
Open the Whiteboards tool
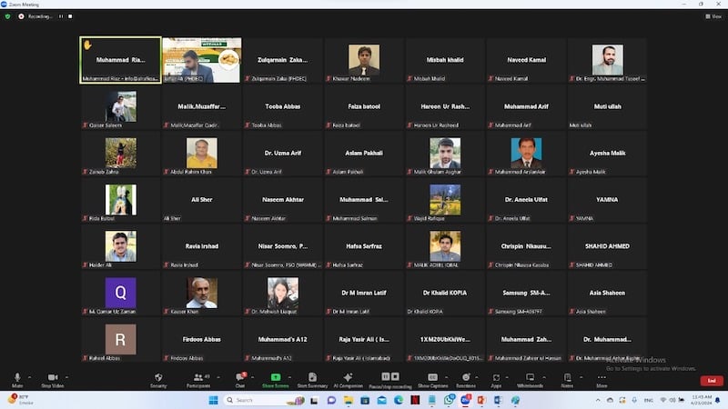point(530,378)
